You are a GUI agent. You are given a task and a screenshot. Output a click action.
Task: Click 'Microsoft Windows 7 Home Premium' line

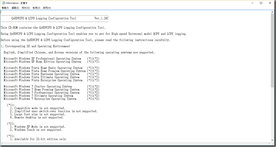[x=51, y=89]
